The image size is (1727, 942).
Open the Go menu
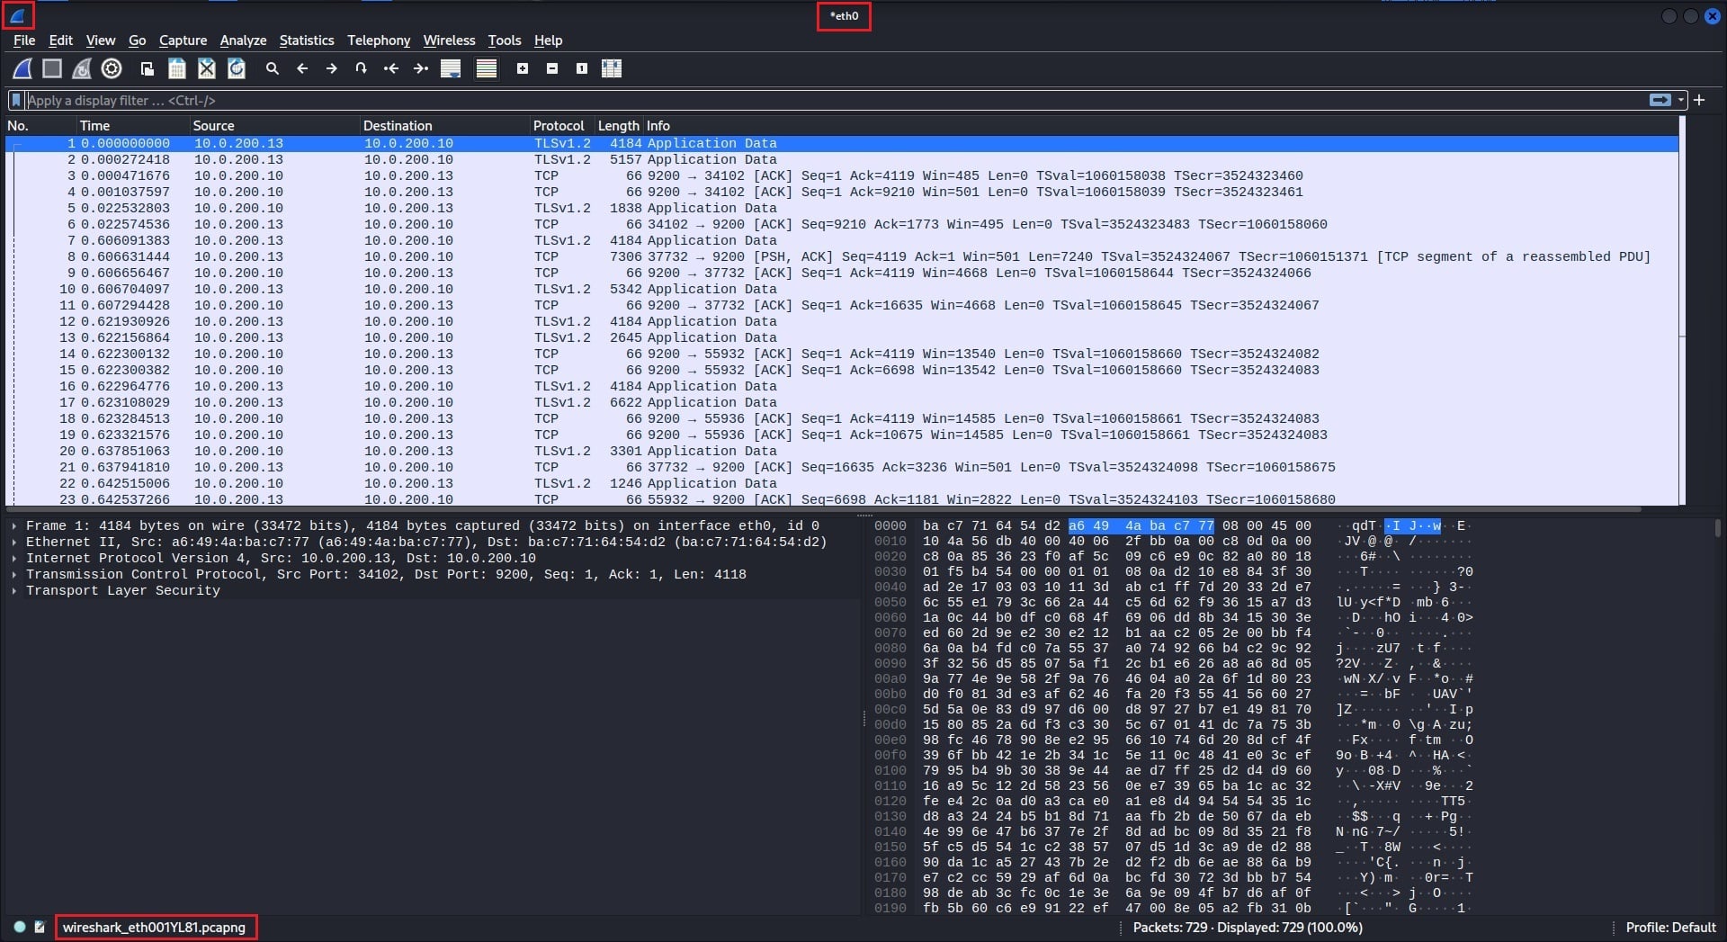coord(137,40)
